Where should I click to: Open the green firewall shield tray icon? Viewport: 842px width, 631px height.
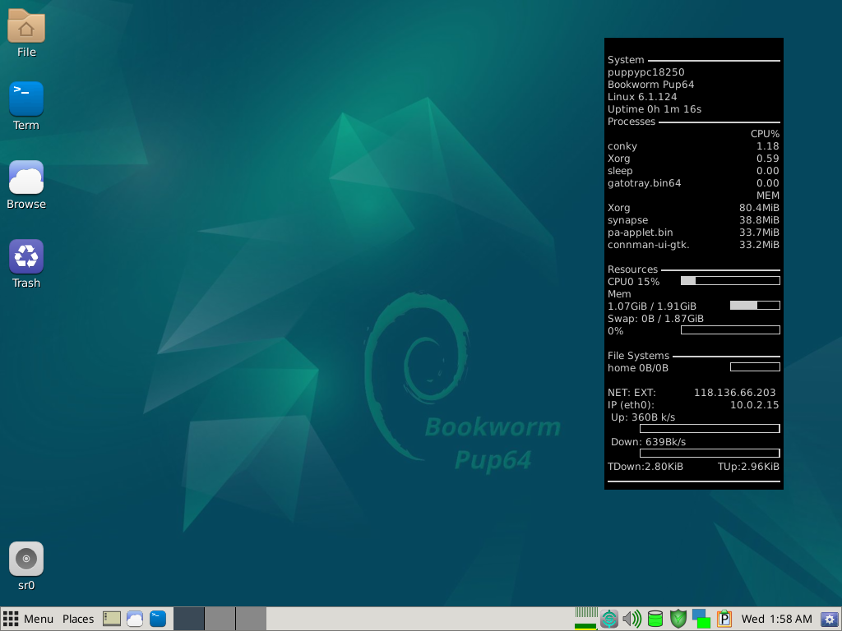(x=678, y=619)
